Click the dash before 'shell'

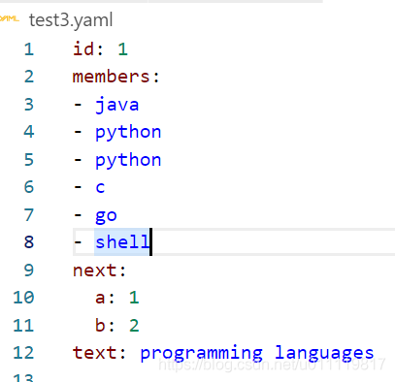tap(78, 241)
